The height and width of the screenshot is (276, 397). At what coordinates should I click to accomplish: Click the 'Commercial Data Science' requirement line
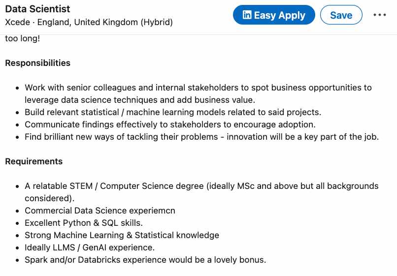coord(100,211)
